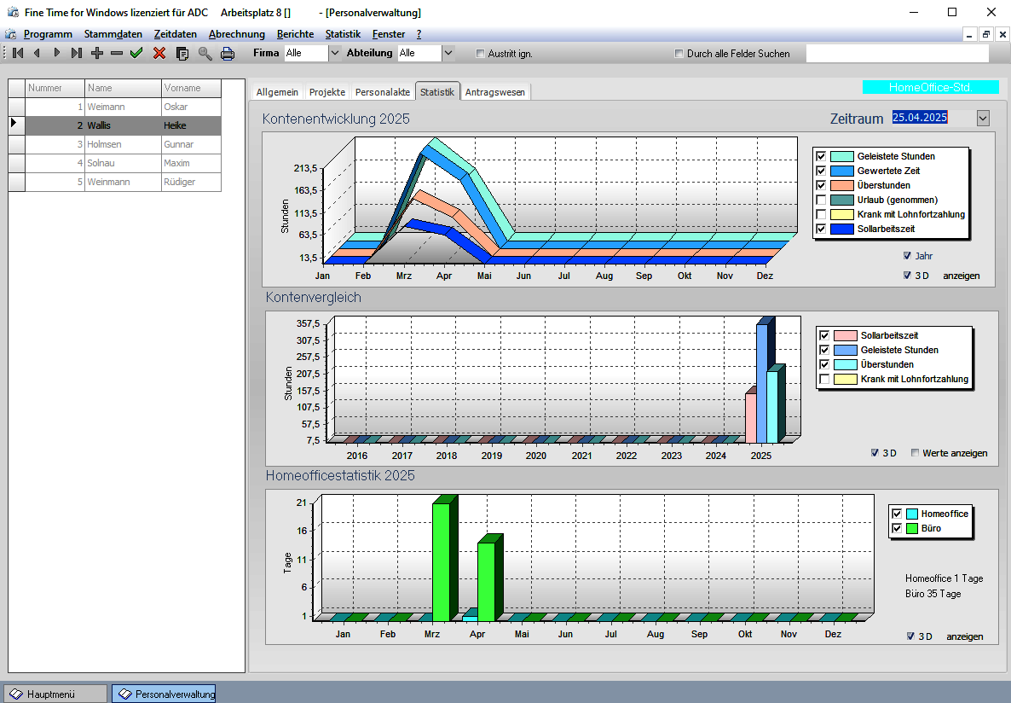1011x703 pixels.
Task: Switch to Allgemein tab
Action: tap(277, 92)
